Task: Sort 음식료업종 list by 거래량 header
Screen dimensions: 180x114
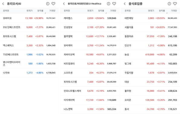Action: pos(174,11)
